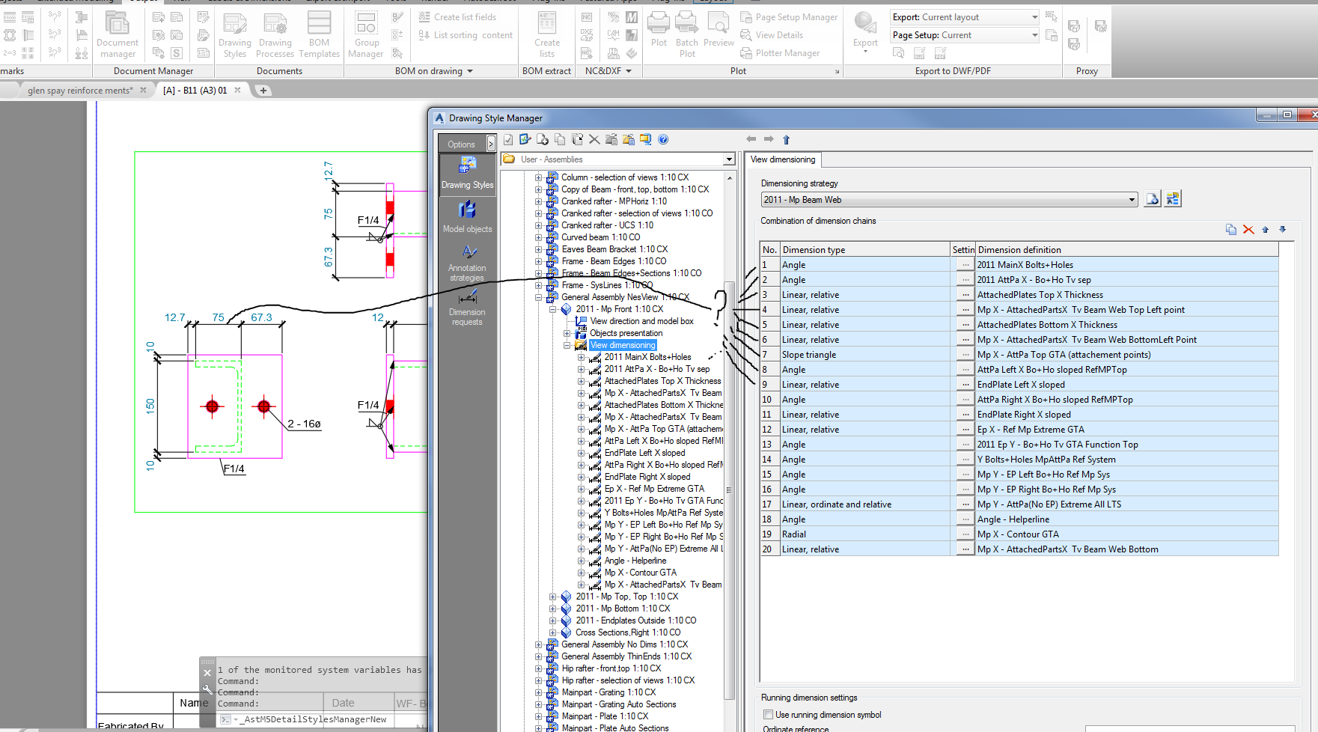This screenshot has height=732, width=1318.
Task: Create a new dimensioning strategy
Action: pos(1152,198)
